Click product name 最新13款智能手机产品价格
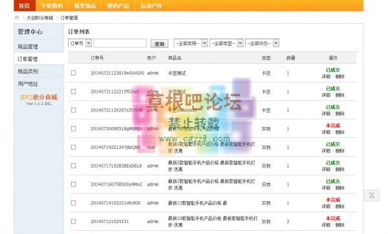This screenshot has width=388, height=234. (197, 203)
